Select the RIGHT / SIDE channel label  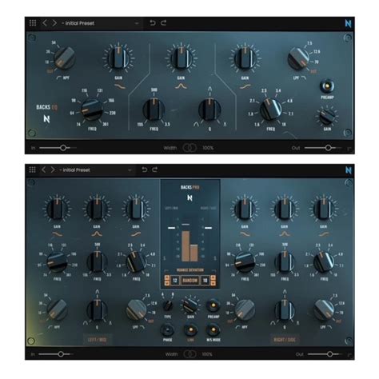coord(285,340)
